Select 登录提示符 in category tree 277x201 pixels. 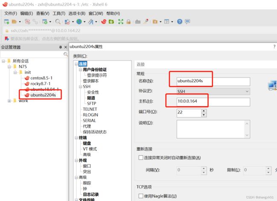coord(97,75)
